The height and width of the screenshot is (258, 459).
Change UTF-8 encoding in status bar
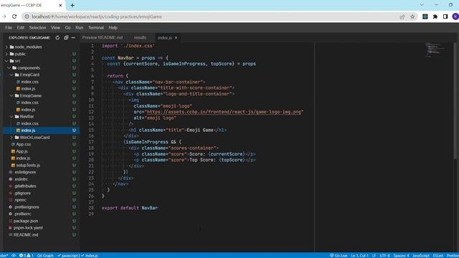point(384,255)
